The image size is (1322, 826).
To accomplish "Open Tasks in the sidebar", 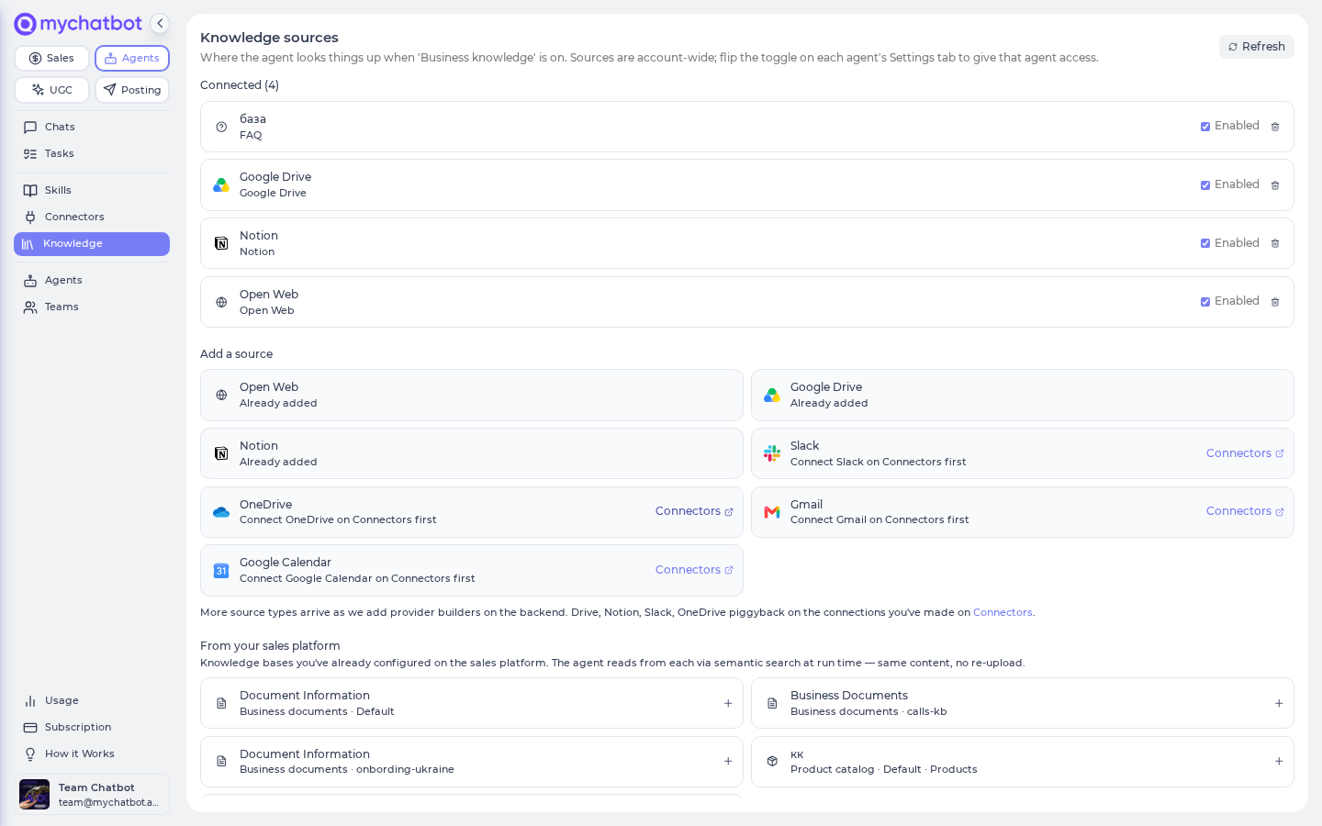I will point(92,154).
